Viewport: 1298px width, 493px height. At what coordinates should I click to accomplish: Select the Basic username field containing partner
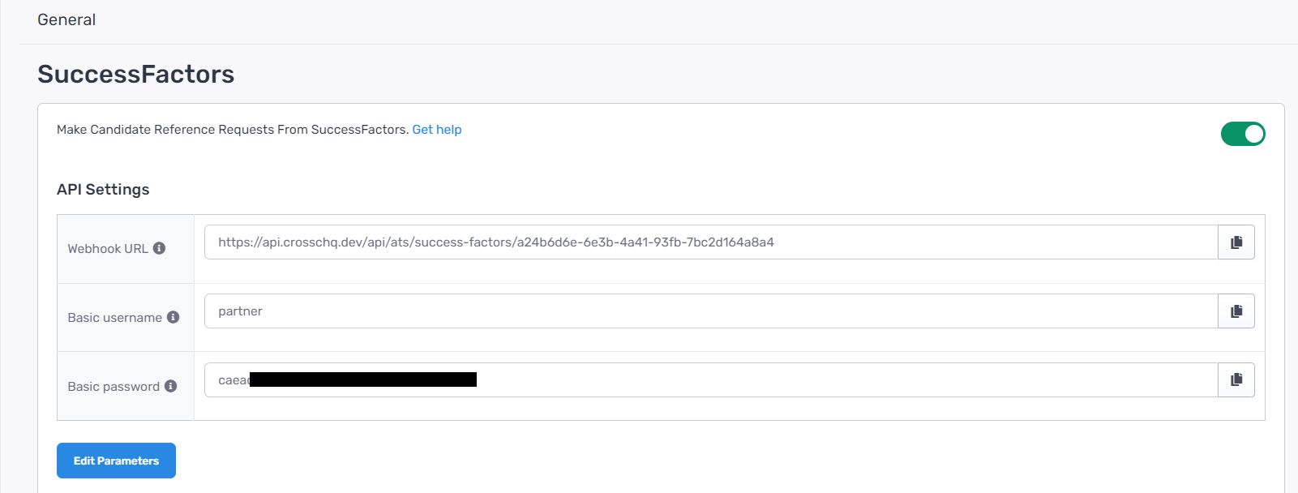pos(711,311)
